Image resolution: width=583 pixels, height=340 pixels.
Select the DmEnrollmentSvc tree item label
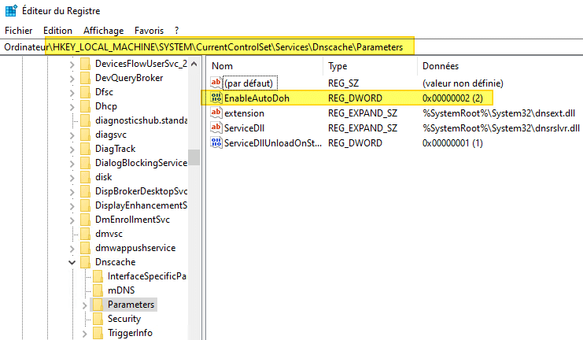(x=132, y=220)
